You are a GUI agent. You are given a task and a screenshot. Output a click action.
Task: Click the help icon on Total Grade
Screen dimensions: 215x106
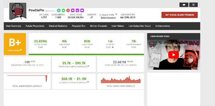(x=21, y=50)
